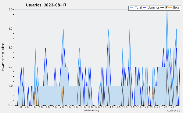Click the 7 h x-axis label

tap(62, 107)
